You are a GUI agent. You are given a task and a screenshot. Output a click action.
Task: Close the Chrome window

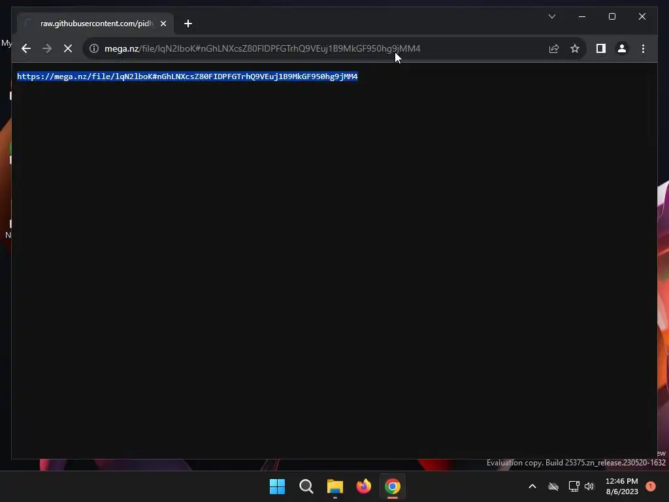coord(642,16)
